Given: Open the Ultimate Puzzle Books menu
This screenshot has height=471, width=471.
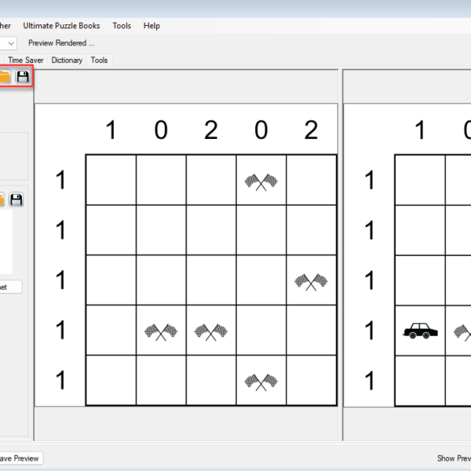Looking at the screenshot, I should 61,26.
